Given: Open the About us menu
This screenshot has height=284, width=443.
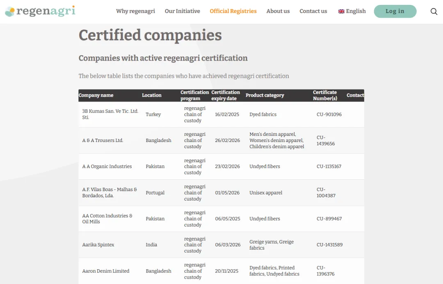Looking at the screenshot, I should click(278, 11).
